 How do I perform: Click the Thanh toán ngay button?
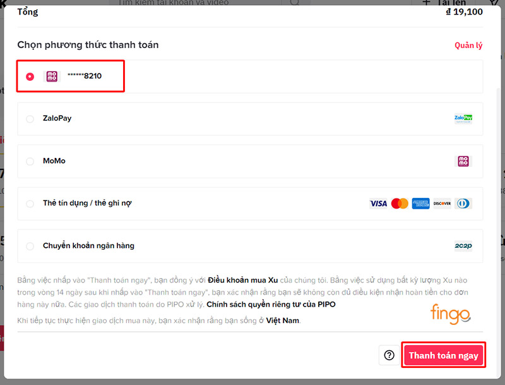(x=444, y=355)
